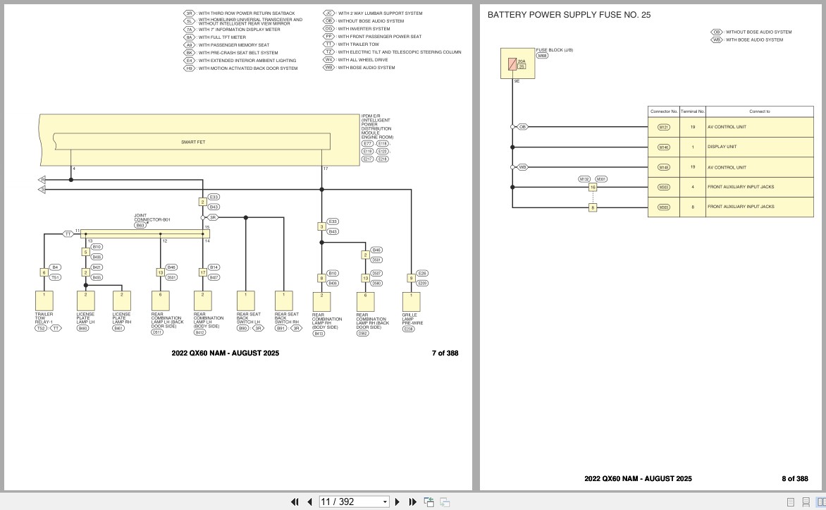This screenshot has width=826, height=510.
Task: Switch to single page layout
Action: (x=791, y=502)
